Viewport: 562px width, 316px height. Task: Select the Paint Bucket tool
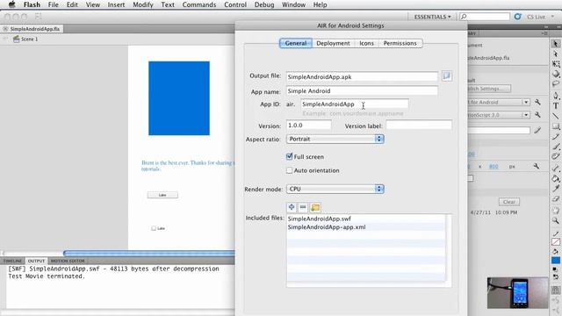556,178
